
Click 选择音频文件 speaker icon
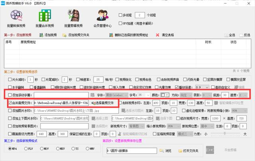[93, 103]
